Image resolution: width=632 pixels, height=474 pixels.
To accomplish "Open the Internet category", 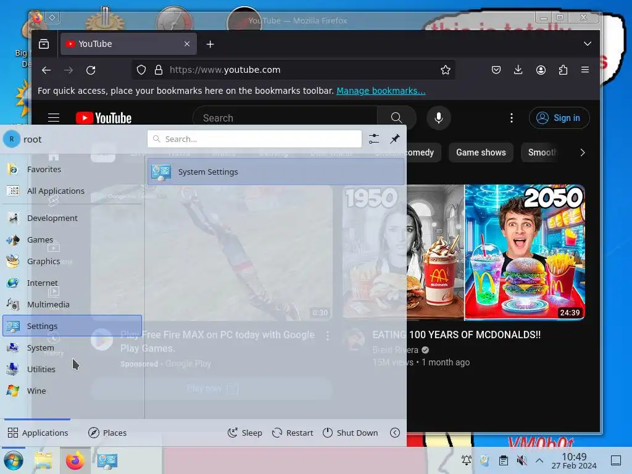I will (73, 283).
